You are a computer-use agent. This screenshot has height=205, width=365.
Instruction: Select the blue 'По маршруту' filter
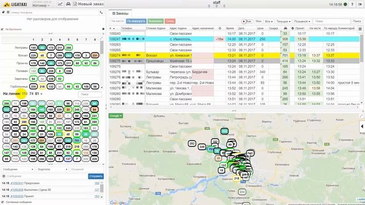(x=136, y=21)
